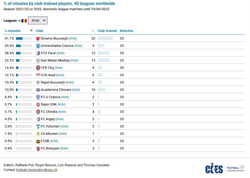Viewport: 250px width, 178px height.
Task: Click the ROM tag next to FCV Farul
Action: [60, 53]
